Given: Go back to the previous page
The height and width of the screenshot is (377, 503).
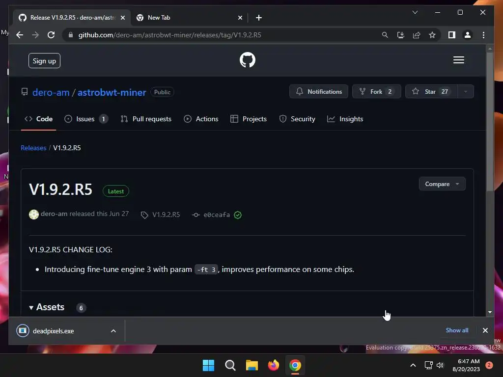Looking at the screenshot, I should tap(20, 35).
